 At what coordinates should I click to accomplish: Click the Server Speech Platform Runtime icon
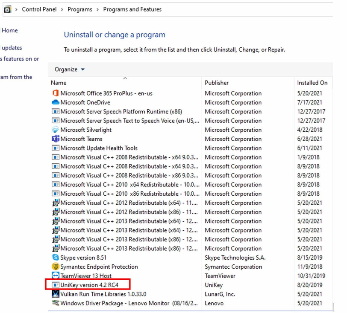pos(55,111)
